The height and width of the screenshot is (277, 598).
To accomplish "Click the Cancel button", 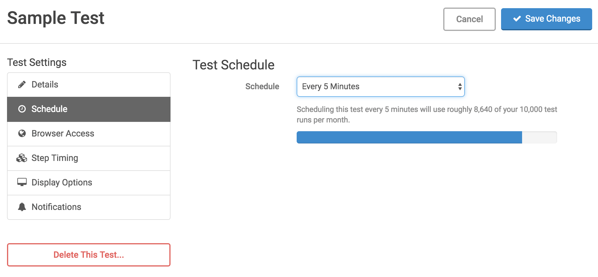I will pyautogui.click(x=469, y=19).
